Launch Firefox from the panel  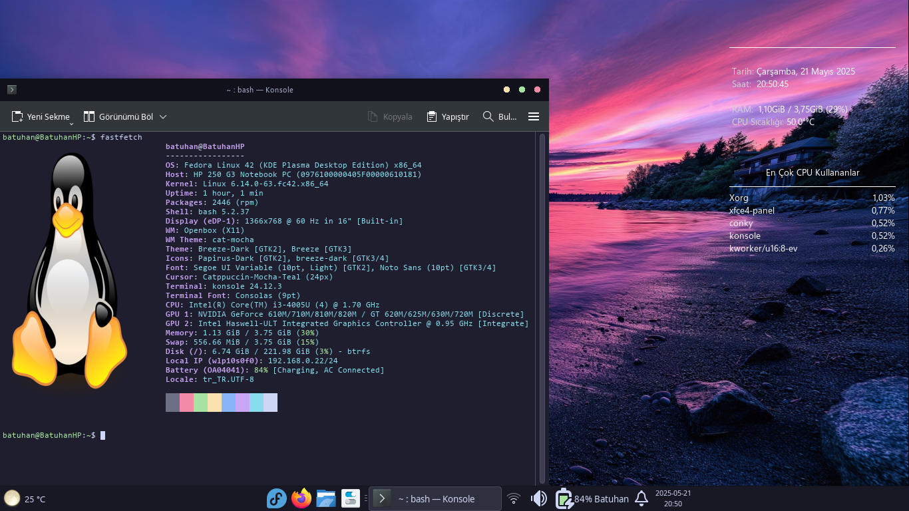coord(301,498)
